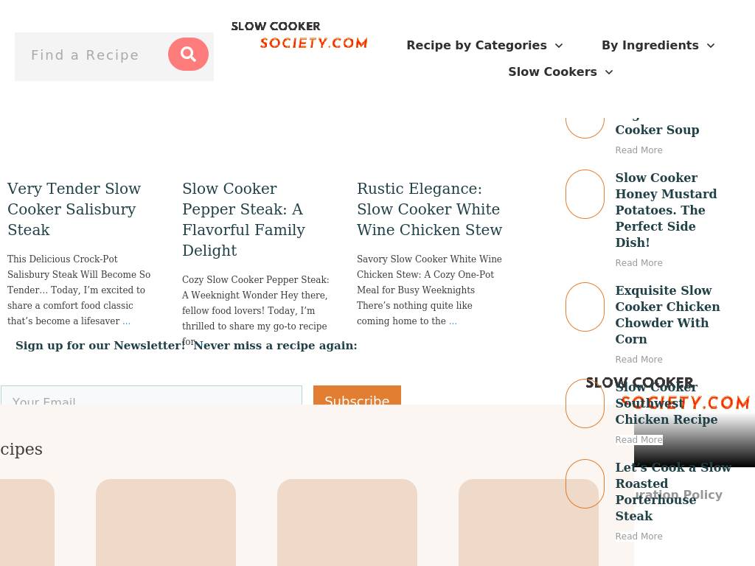Open the By Ingredients menu item

pyautogui.click(x=650, y=46)
